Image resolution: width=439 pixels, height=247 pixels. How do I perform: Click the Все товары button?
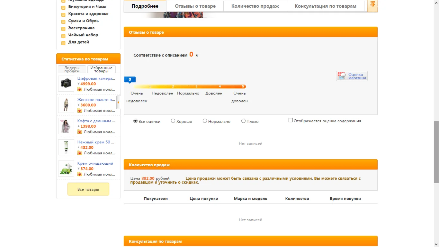click(x=88, y=189)
